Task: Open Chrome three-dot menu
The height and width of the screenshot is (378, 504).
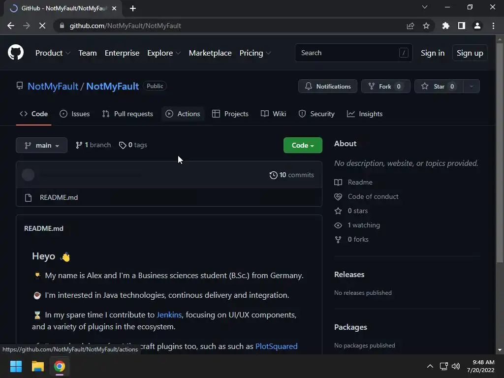Action: (x=493, y=26)
